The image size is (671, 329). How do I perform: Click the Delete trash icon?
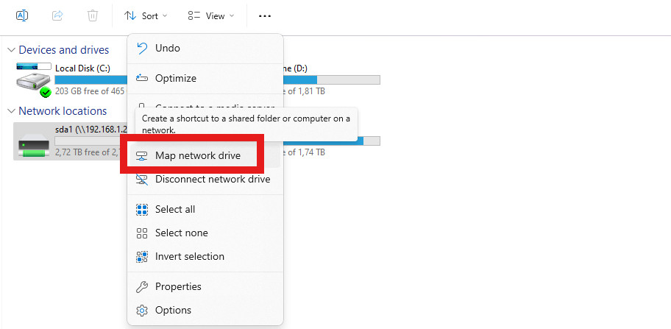tap(93, 16)
